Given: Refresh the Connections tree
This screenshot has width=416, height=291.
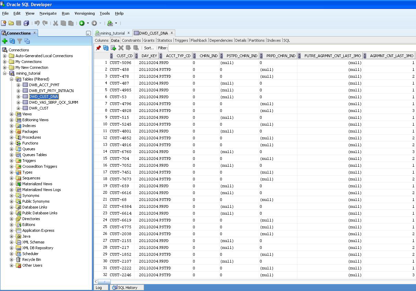Looking at the screenshot, I should coord(12,41).
